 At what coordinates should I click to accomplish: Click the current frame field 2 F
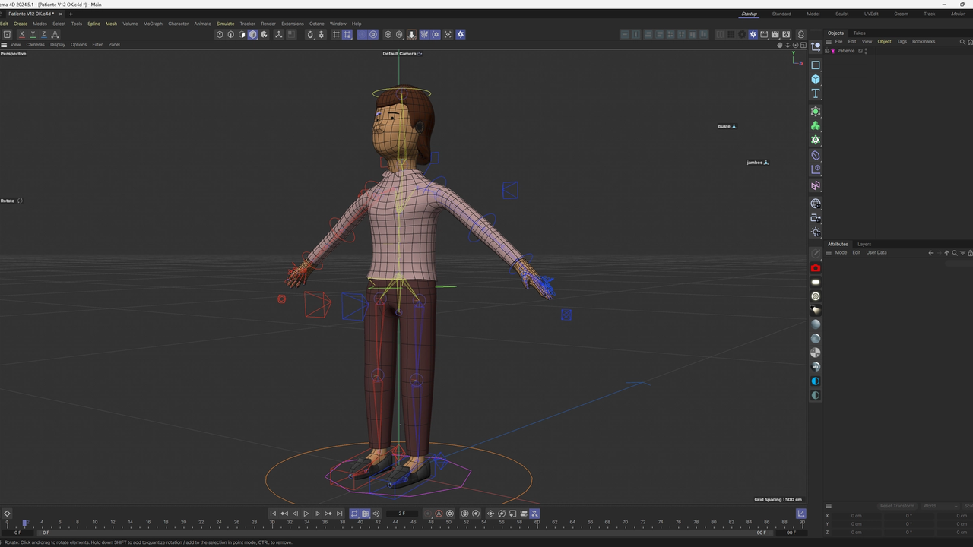[x=403, y=514]
